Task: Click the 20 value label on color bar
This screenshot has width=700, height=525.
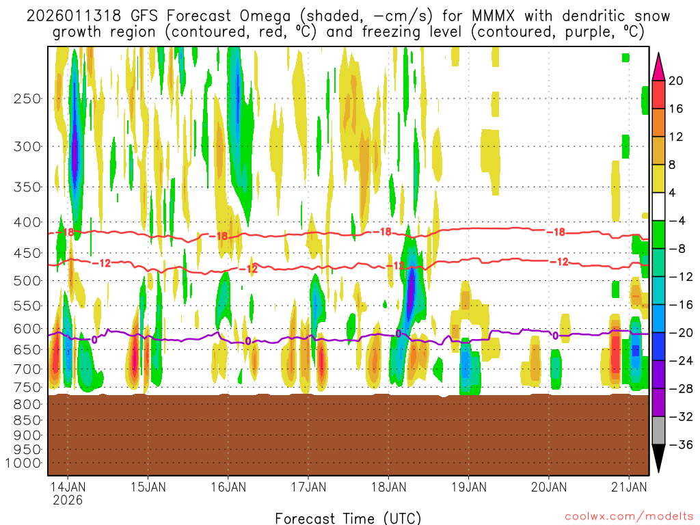Action: coord(676,81)
